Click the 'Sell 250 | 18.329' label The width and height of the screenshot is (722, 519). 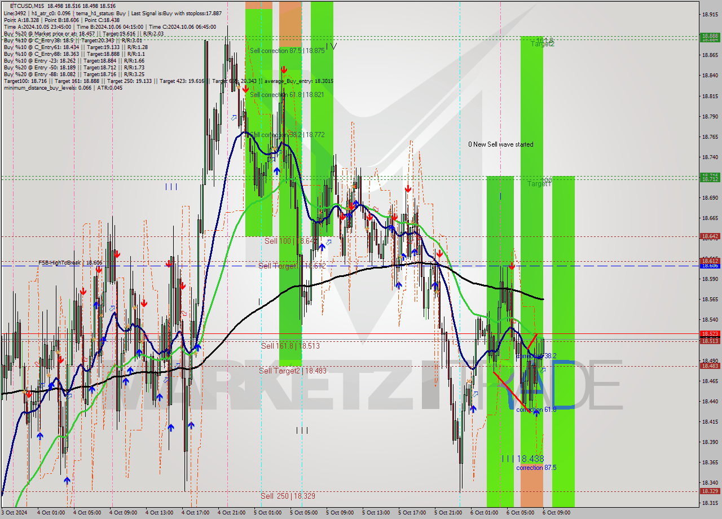[288, 496]
